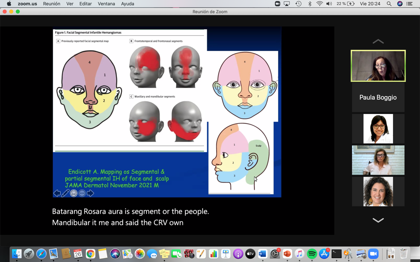The height and width of the screenshot is (262, 420).
Task: Open the Zoom camera menu bar status icon
Action: [x=277, y=4]
